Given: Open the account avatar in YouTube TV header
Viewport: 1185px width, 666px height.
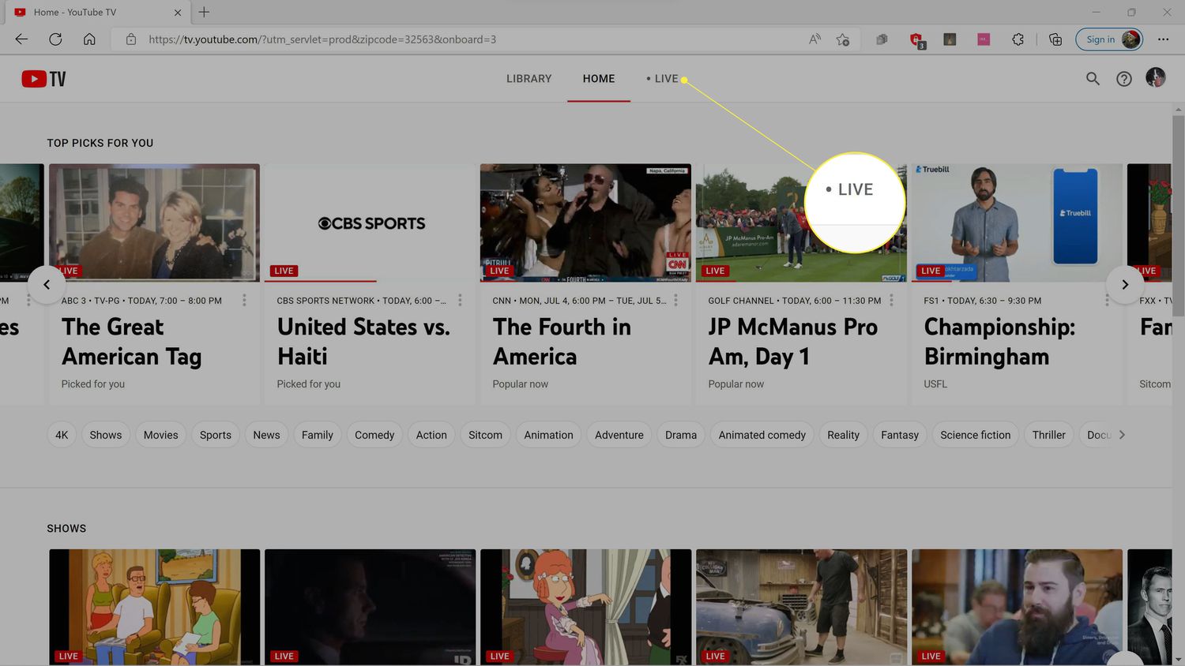Looking at the screenshot, I should pos(1156,77).
